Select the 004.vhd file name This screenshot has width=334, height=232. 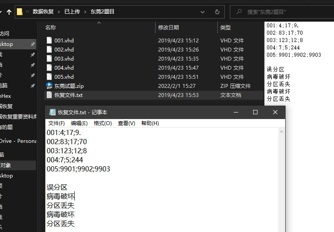[x=64, y=68]
